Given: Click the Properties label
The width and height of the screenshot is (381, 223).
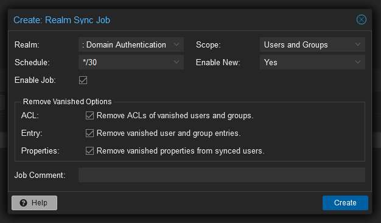Looking at the screenshot, I should click(40, 151).
